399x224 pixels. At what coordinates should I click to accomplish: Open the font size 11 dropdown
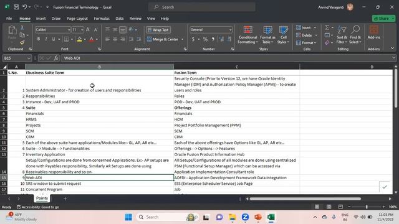[82, 30]
